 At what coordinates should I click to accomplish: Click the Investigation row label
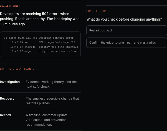pyautogui.click(x=10, y=82)
